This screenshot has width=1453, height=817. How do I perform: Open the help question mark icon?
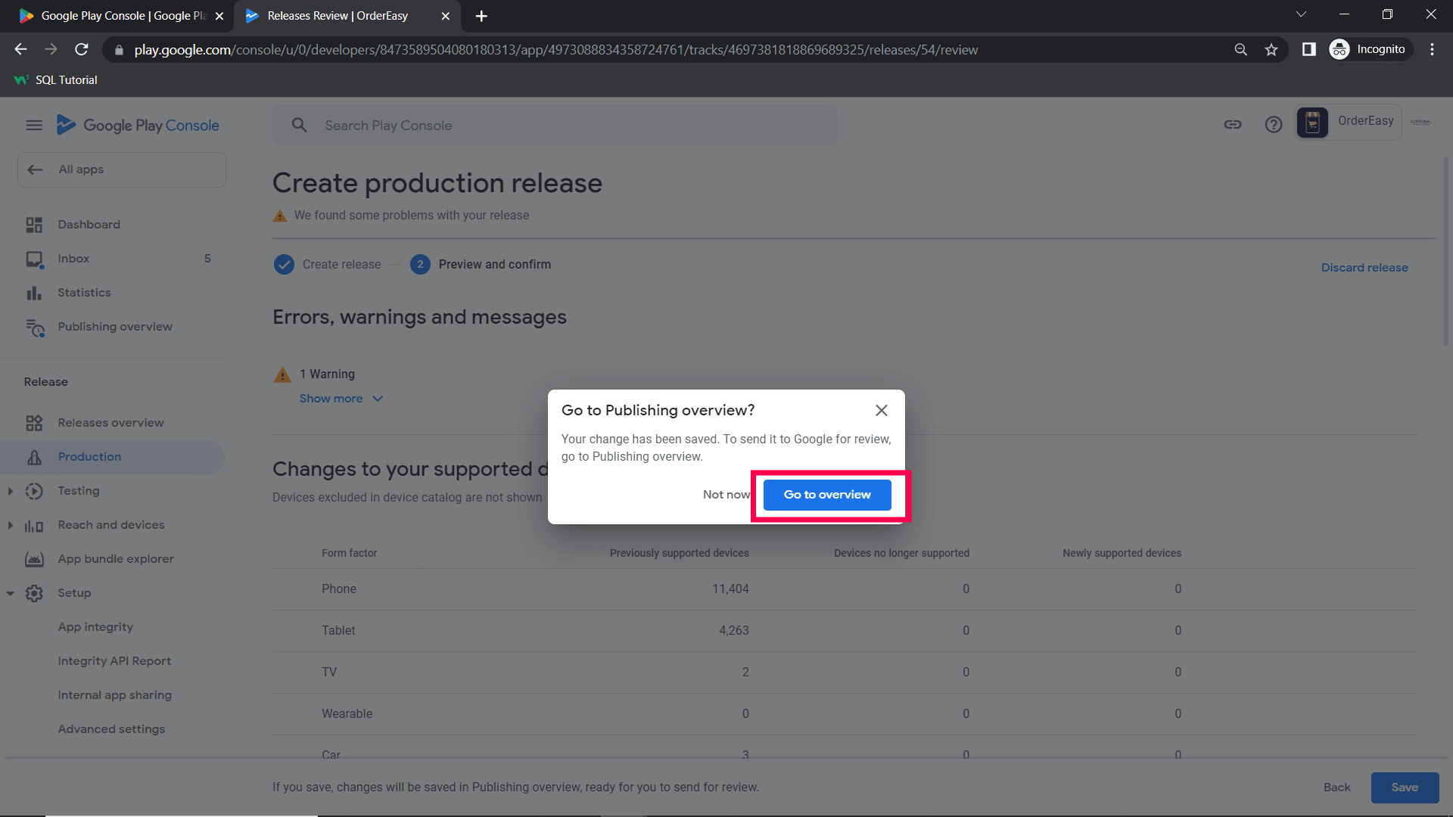(1273, 125)
